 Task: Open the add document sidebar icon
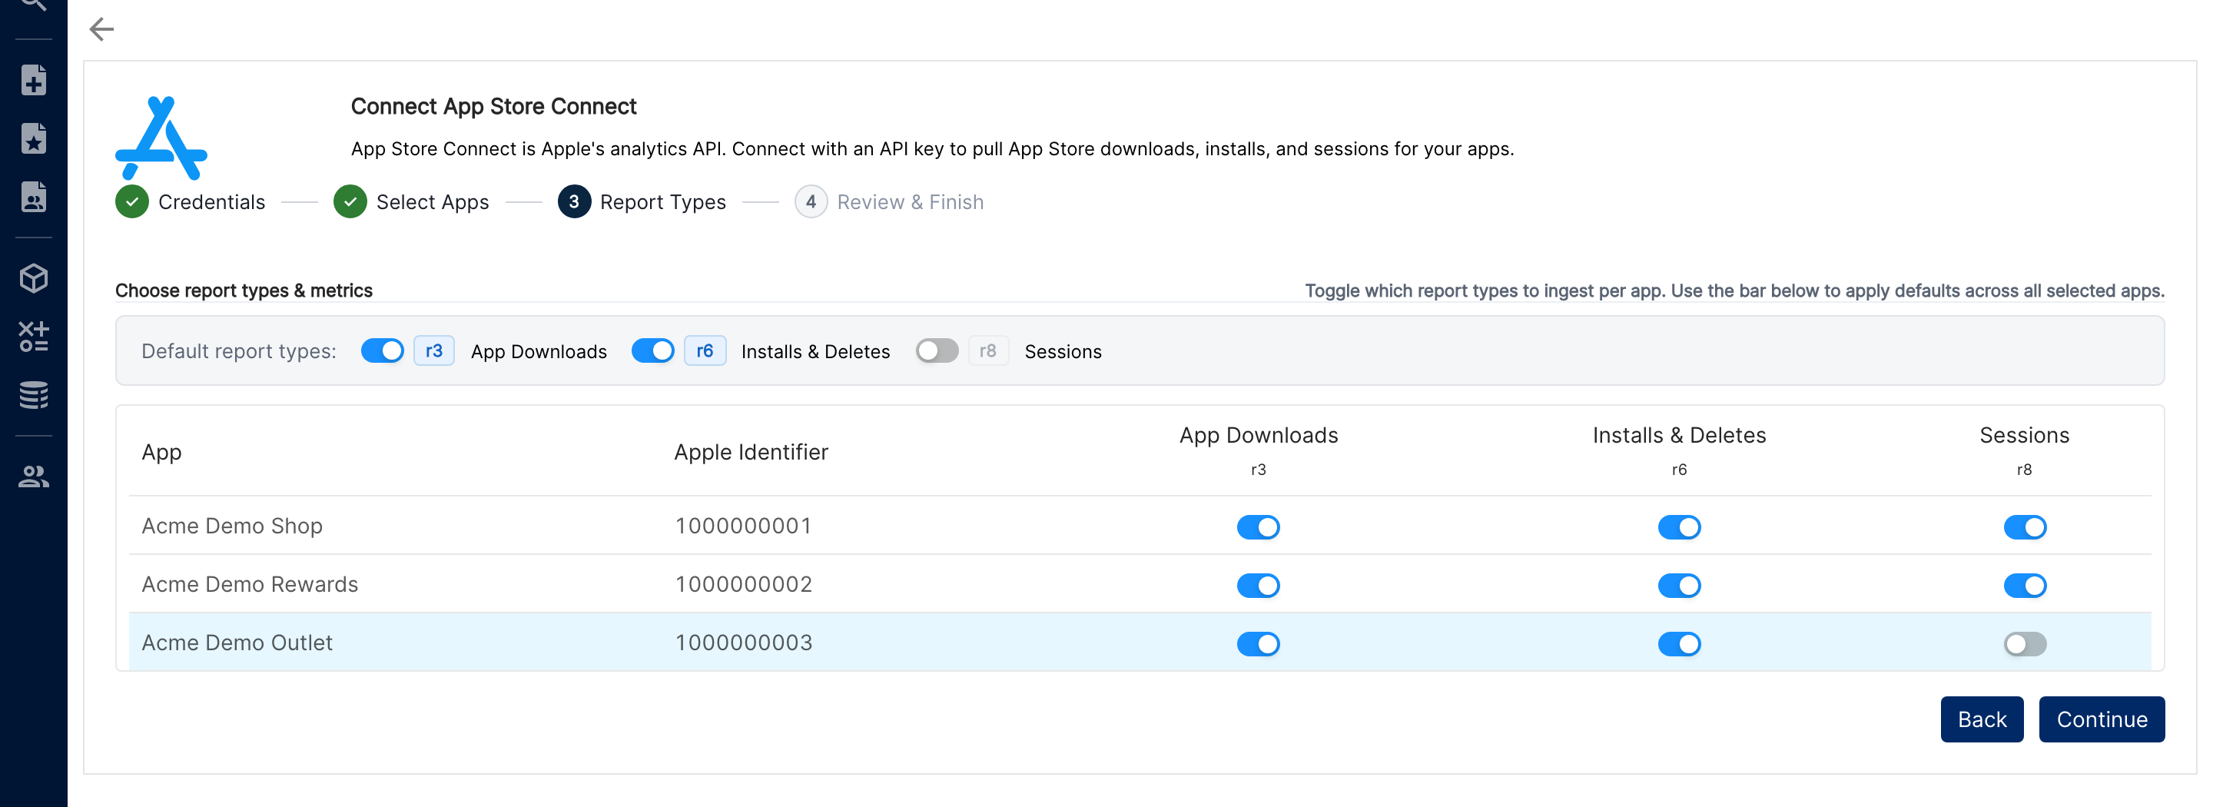pyautogui.click(x=34, y=80)
